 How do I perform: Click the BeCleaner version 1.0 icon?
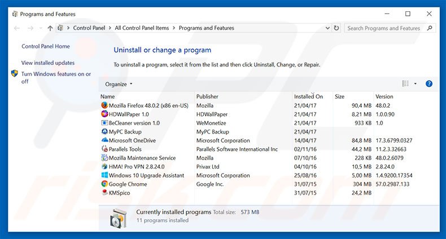104,123
